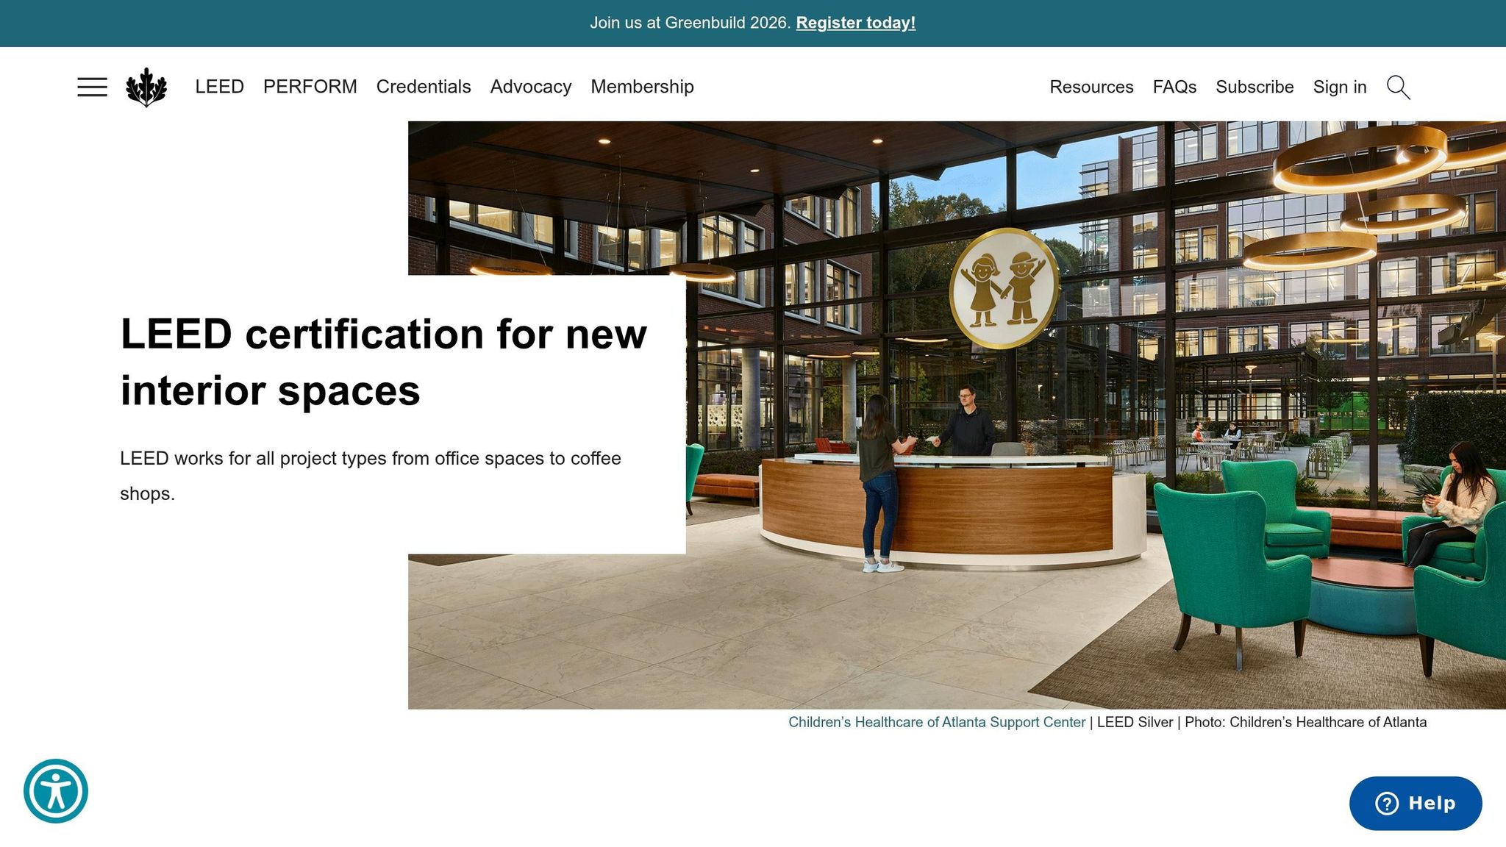The image size is (1506, 847).
Task: Open the PERFORM menu item
Action: point(310,87)
